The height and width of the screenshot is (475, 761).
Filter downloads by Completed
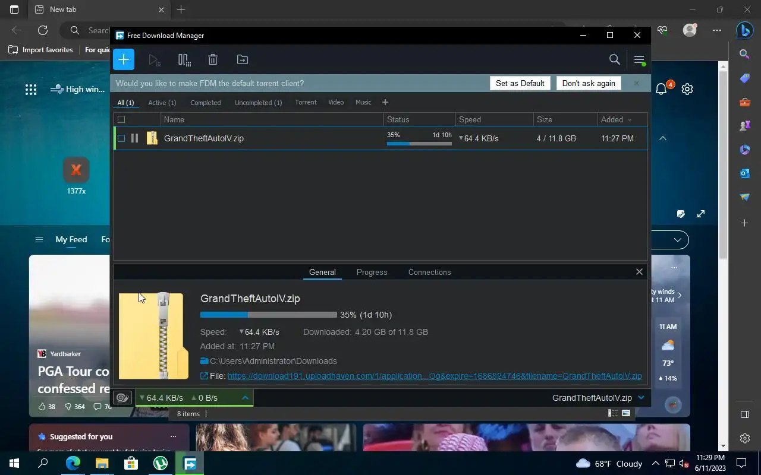[206, 103]
